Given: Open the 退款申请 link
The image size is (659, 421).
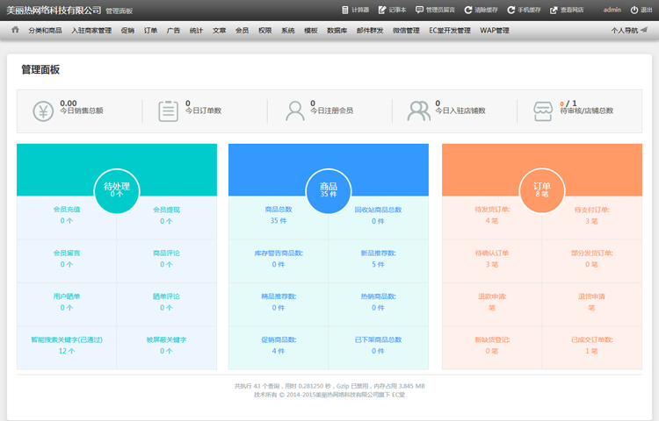Looking at the screenshot, I should 492,296.
